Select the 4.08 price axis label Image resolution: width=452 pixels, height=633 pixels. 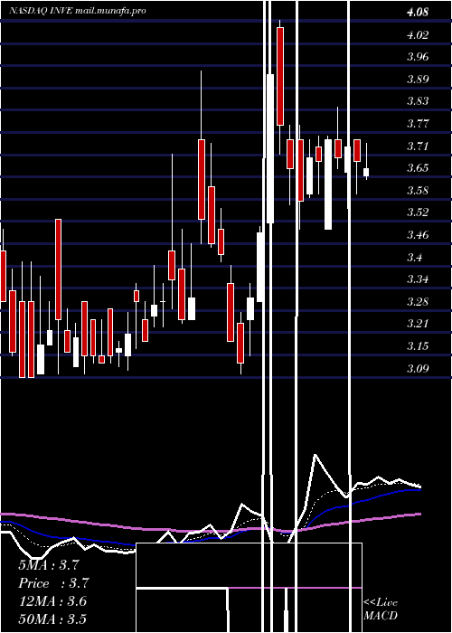[x=418, y=12]
